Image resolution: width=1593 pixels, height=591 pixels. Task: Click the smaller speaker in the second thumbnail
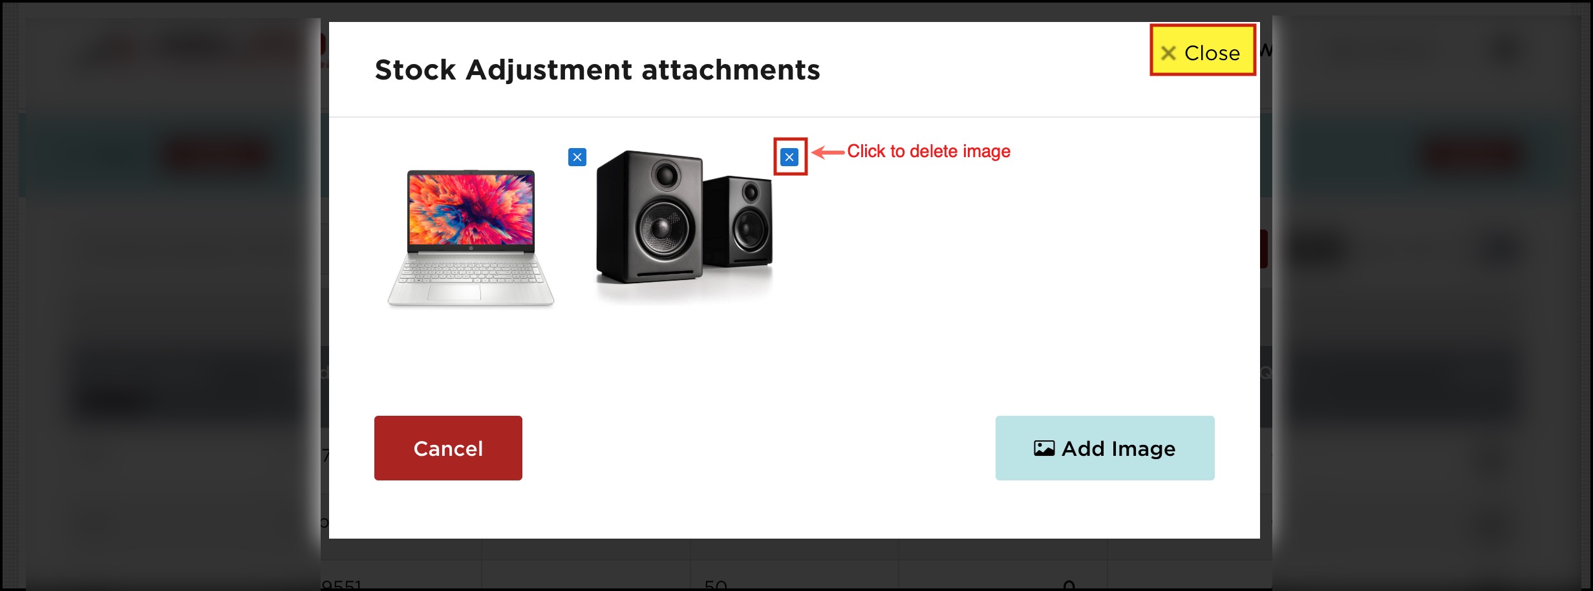pyautogui.click(x=738, y=221)
